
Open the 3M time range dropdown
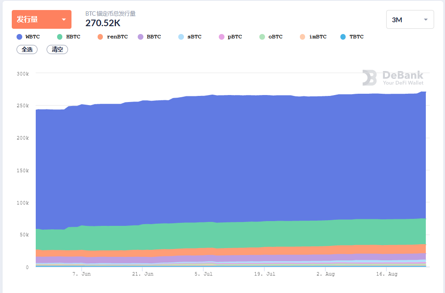pos(410,20)
